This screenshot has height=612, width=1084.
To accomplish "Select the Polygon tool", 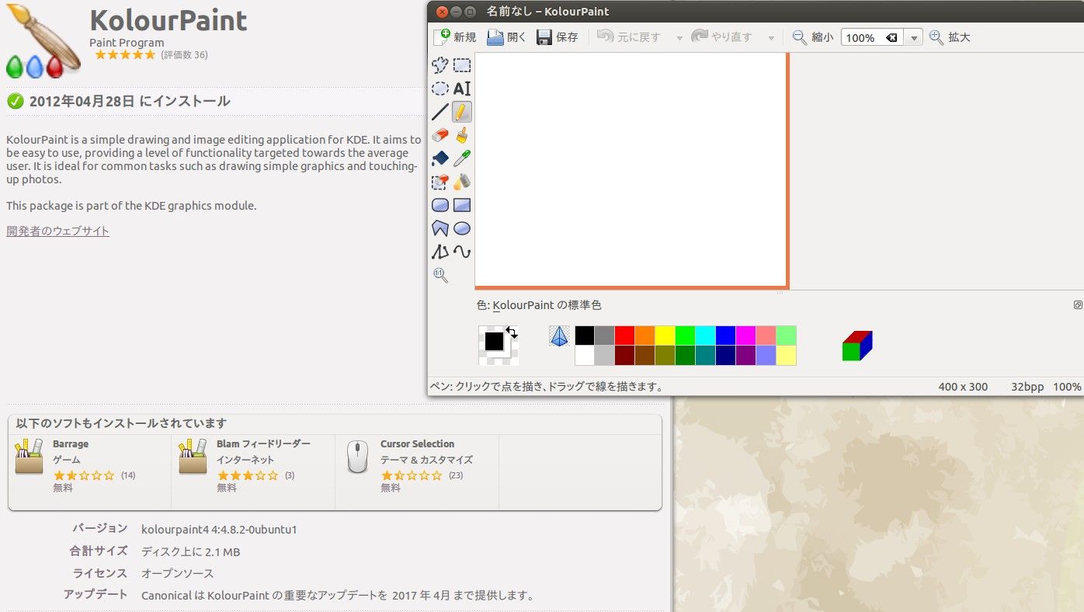I will click(x=440, y=228).
